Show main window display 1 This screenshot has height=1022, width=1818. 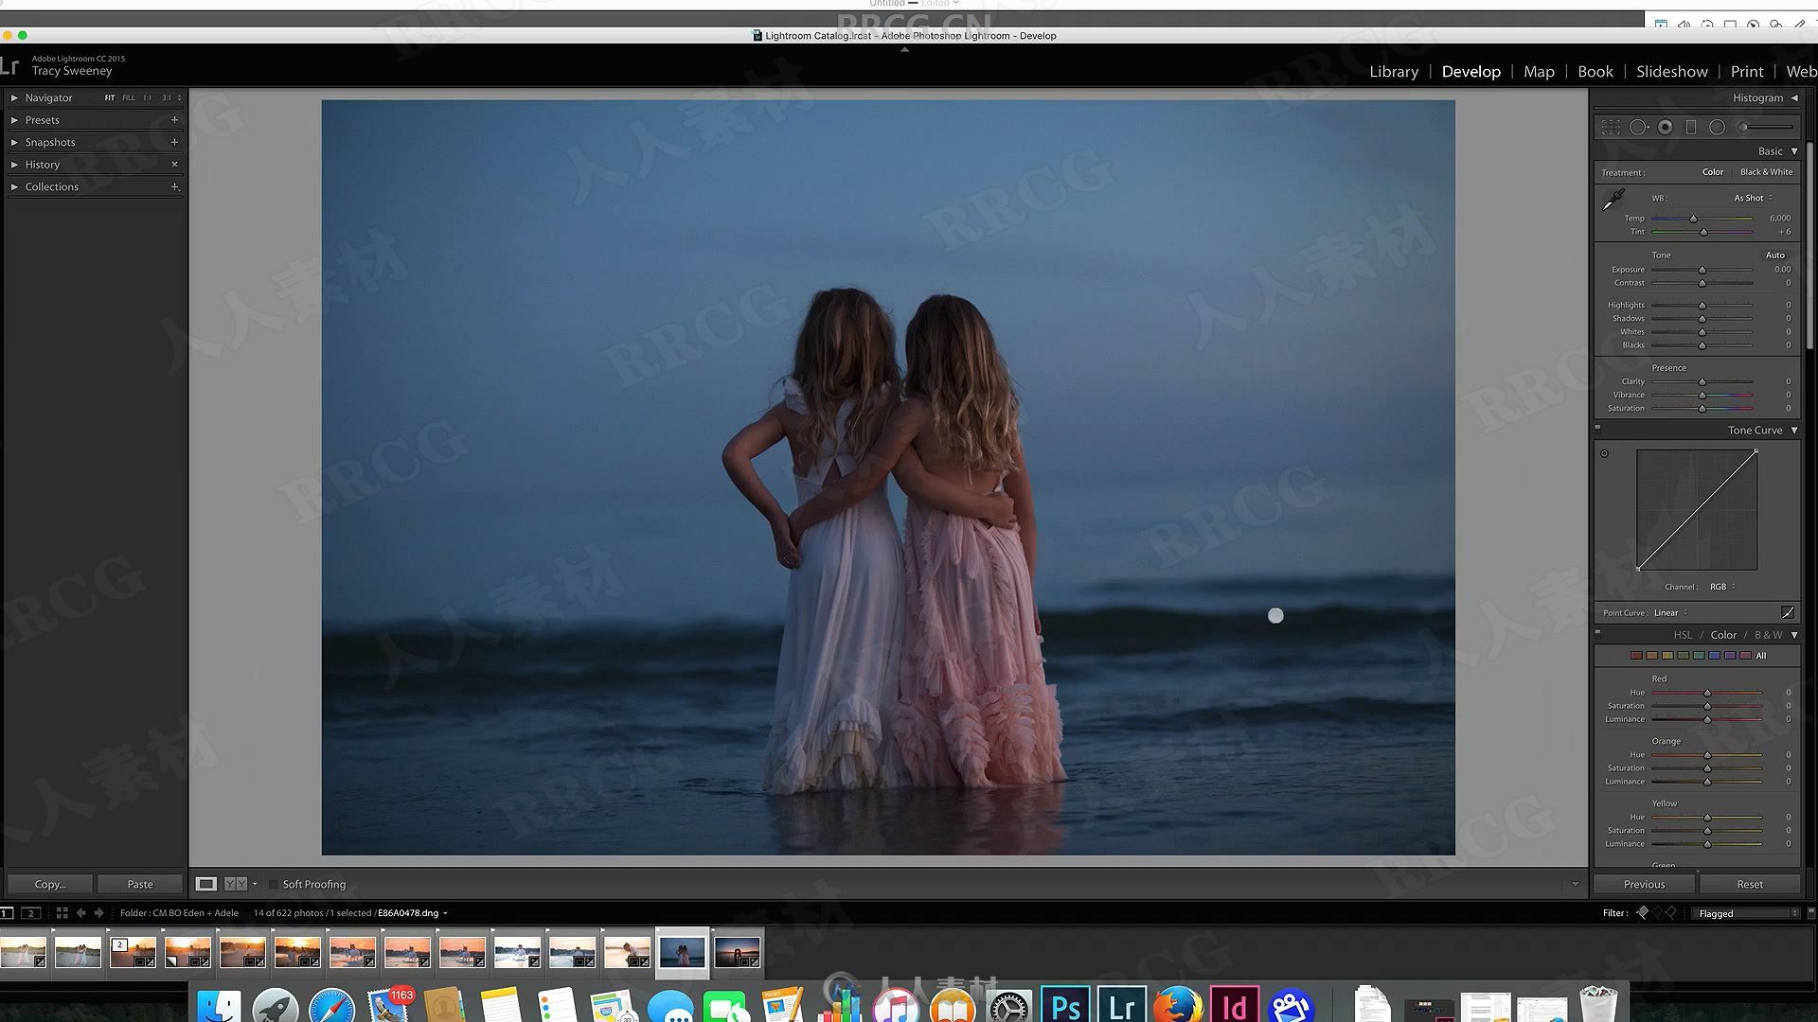pyautogui.click(x=7, y=913)
